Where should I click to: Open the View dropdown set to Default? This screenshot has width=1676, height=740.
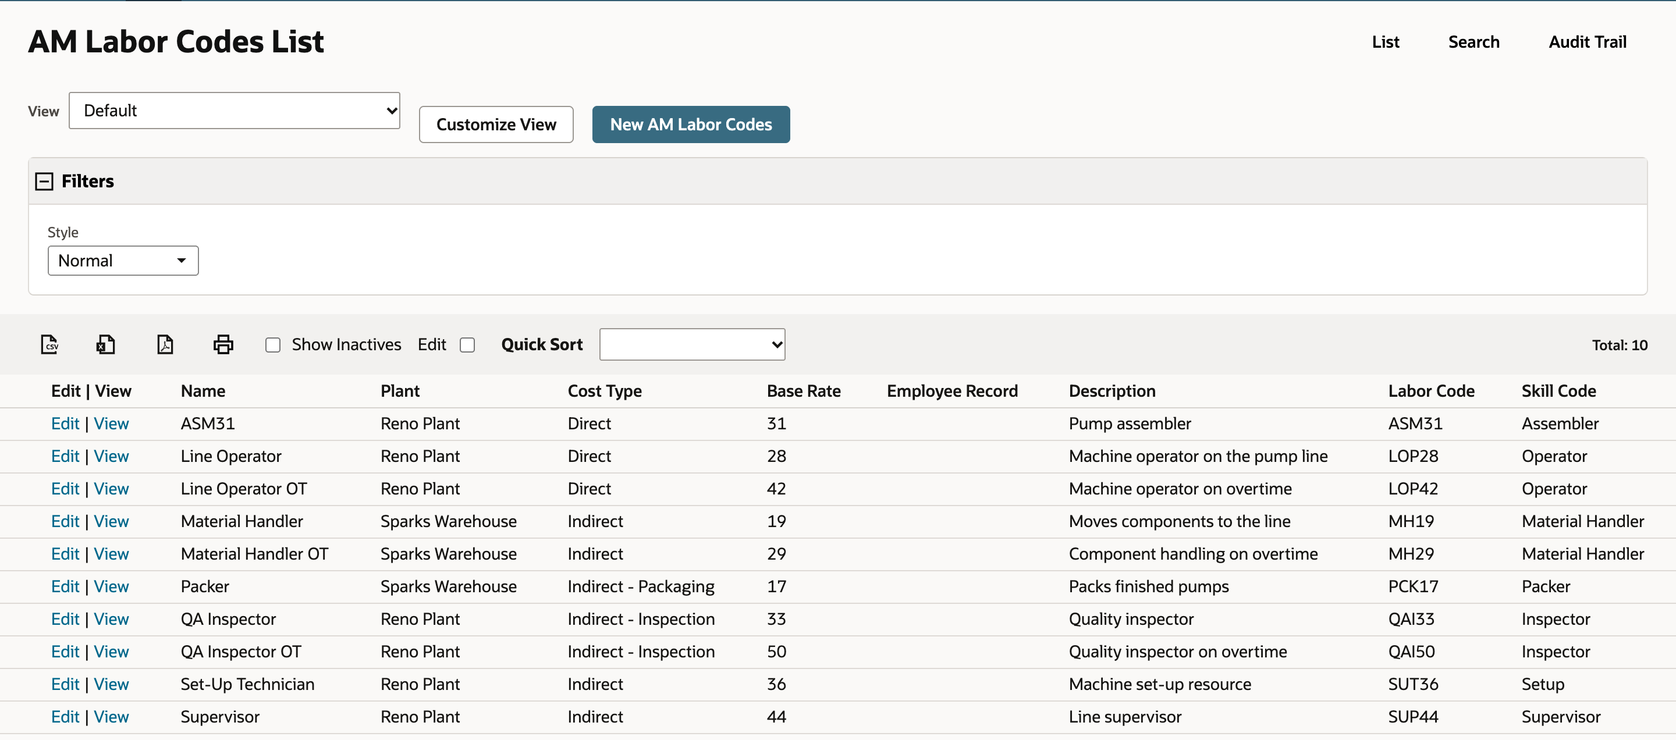[x=234, y=111]
